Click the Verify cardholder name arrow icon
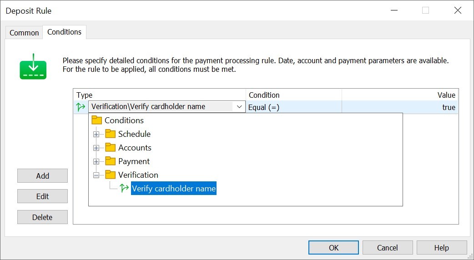This screenshot has height=260, width=474. tap(124, 189)
